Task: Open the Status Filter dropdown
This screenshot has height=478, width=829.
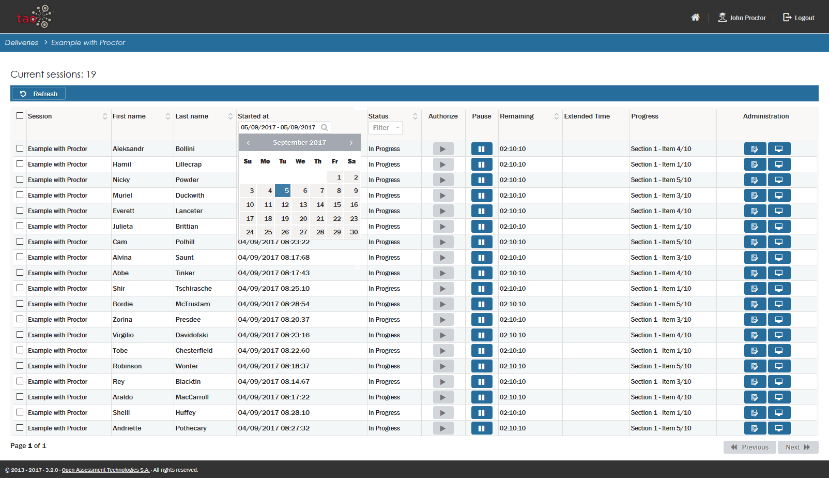Action: pyautogui.click(x=385, y=128)
